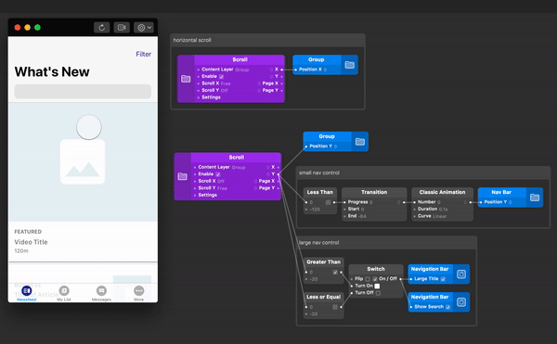Click the large nav control group title
The height and width of the screenshot is (344, 557).
tap(319, 243)
